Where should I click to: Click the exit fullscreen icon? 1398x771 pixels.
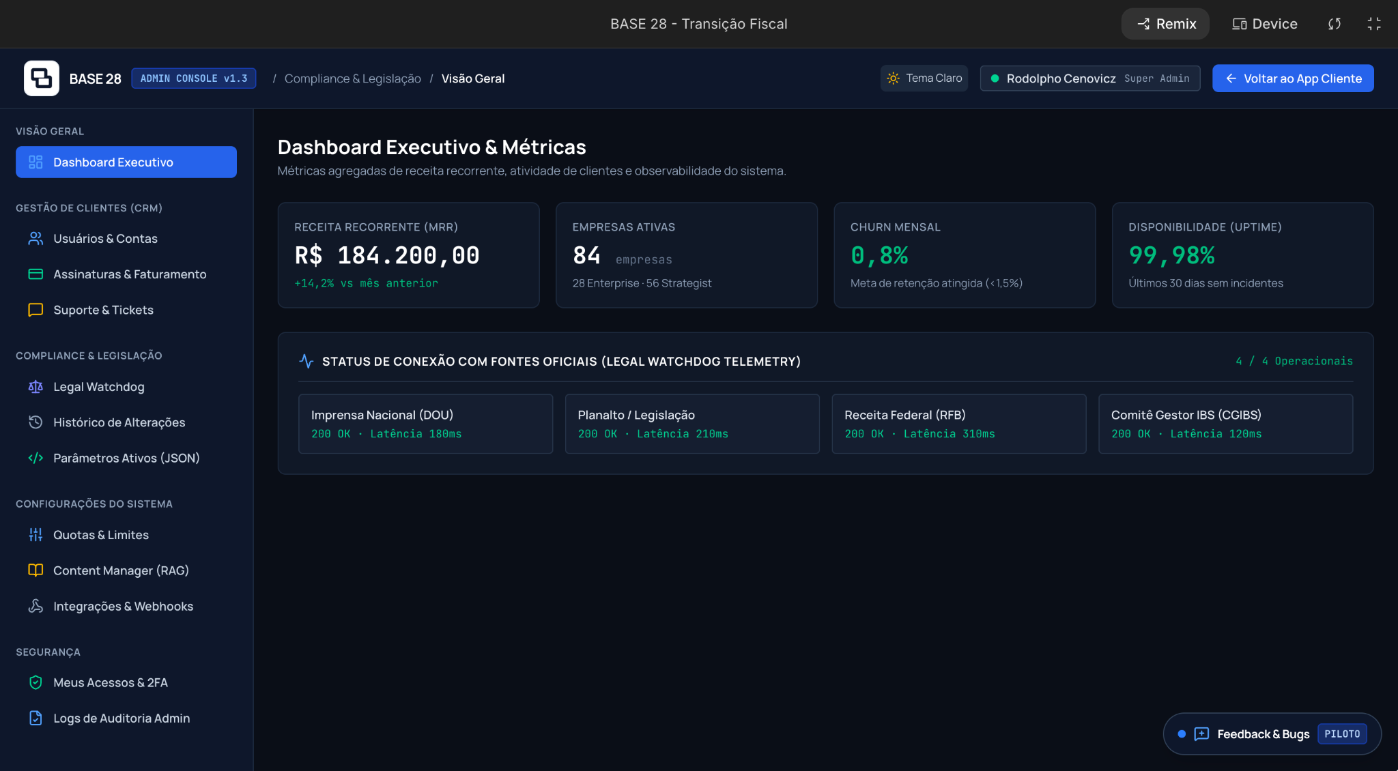pos(1374,24)
